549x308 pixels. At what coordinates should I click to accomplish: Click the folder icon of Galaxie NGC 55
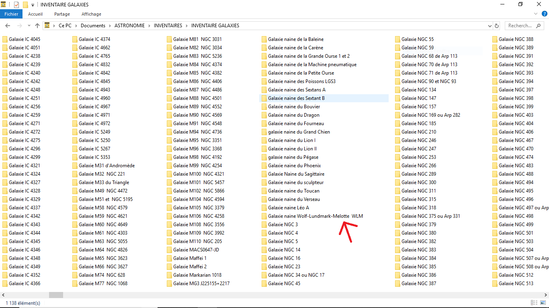coord(397,39)
